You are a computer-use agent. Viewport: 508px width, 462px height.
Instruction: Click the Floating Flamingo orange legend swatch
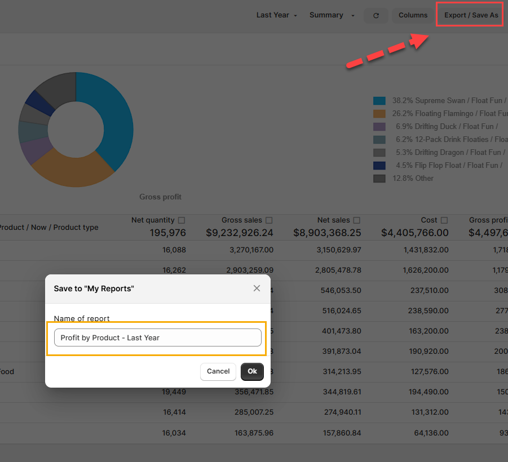379,114
